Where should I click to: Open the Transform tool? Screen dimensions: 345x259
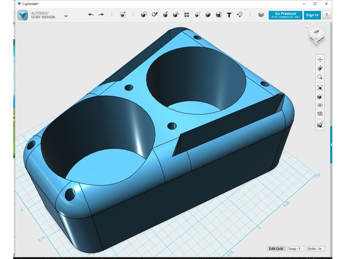click(x=123, y=15)
